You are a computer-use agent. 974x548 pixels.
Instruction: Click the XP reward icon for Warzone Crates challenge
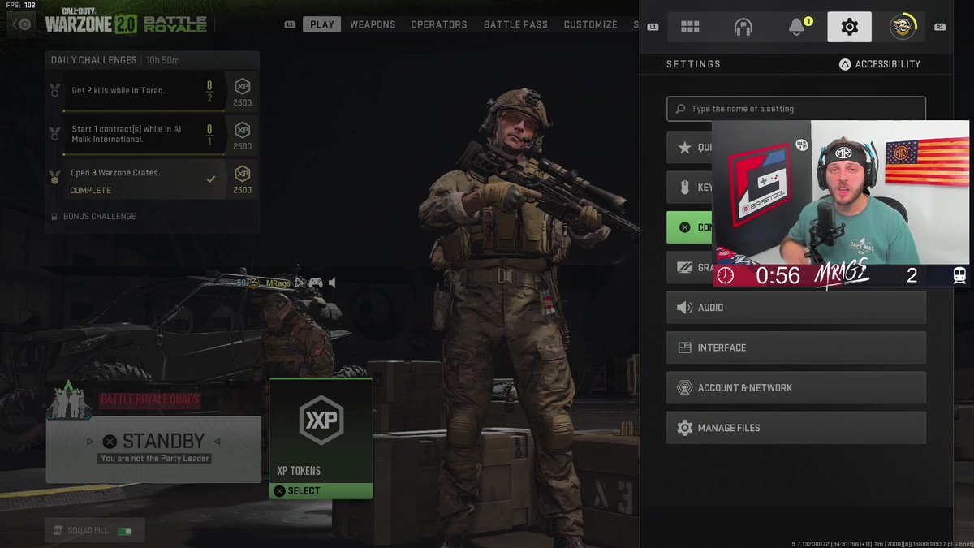(242, 174)
